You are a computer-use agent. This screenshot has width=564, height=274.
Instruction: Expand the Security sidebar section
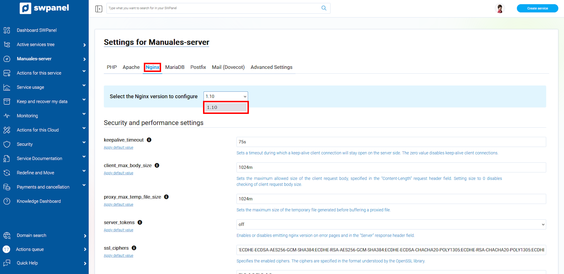pos(25,144)
